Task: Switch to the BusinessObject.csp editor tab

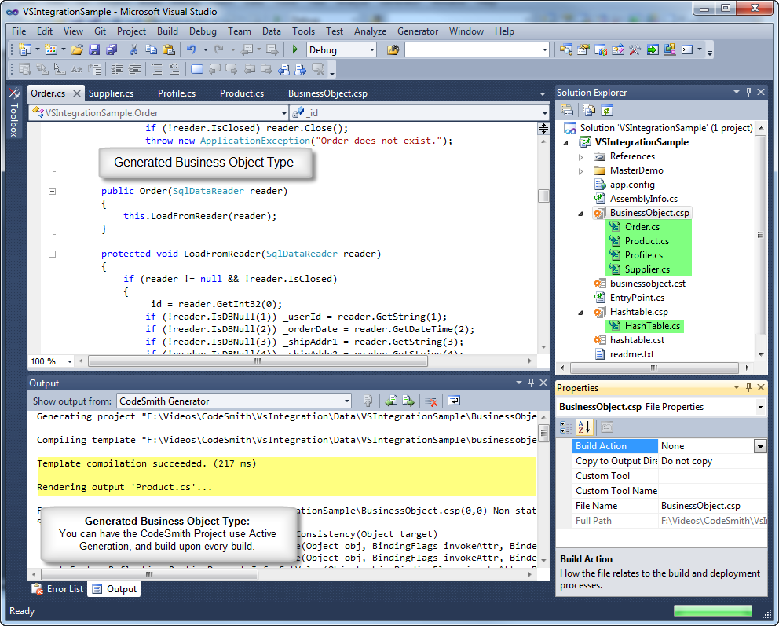Action: click(x=327, y=93)
